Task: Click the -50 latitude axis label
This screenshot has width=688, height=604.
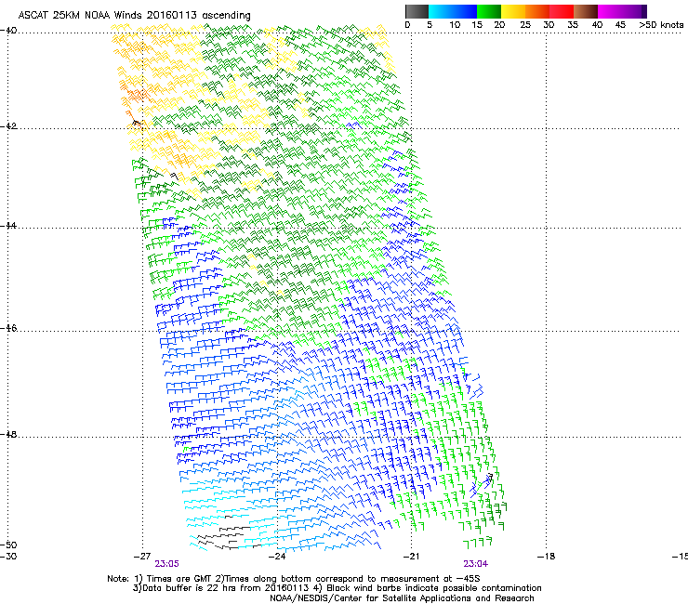Action: 8,545
